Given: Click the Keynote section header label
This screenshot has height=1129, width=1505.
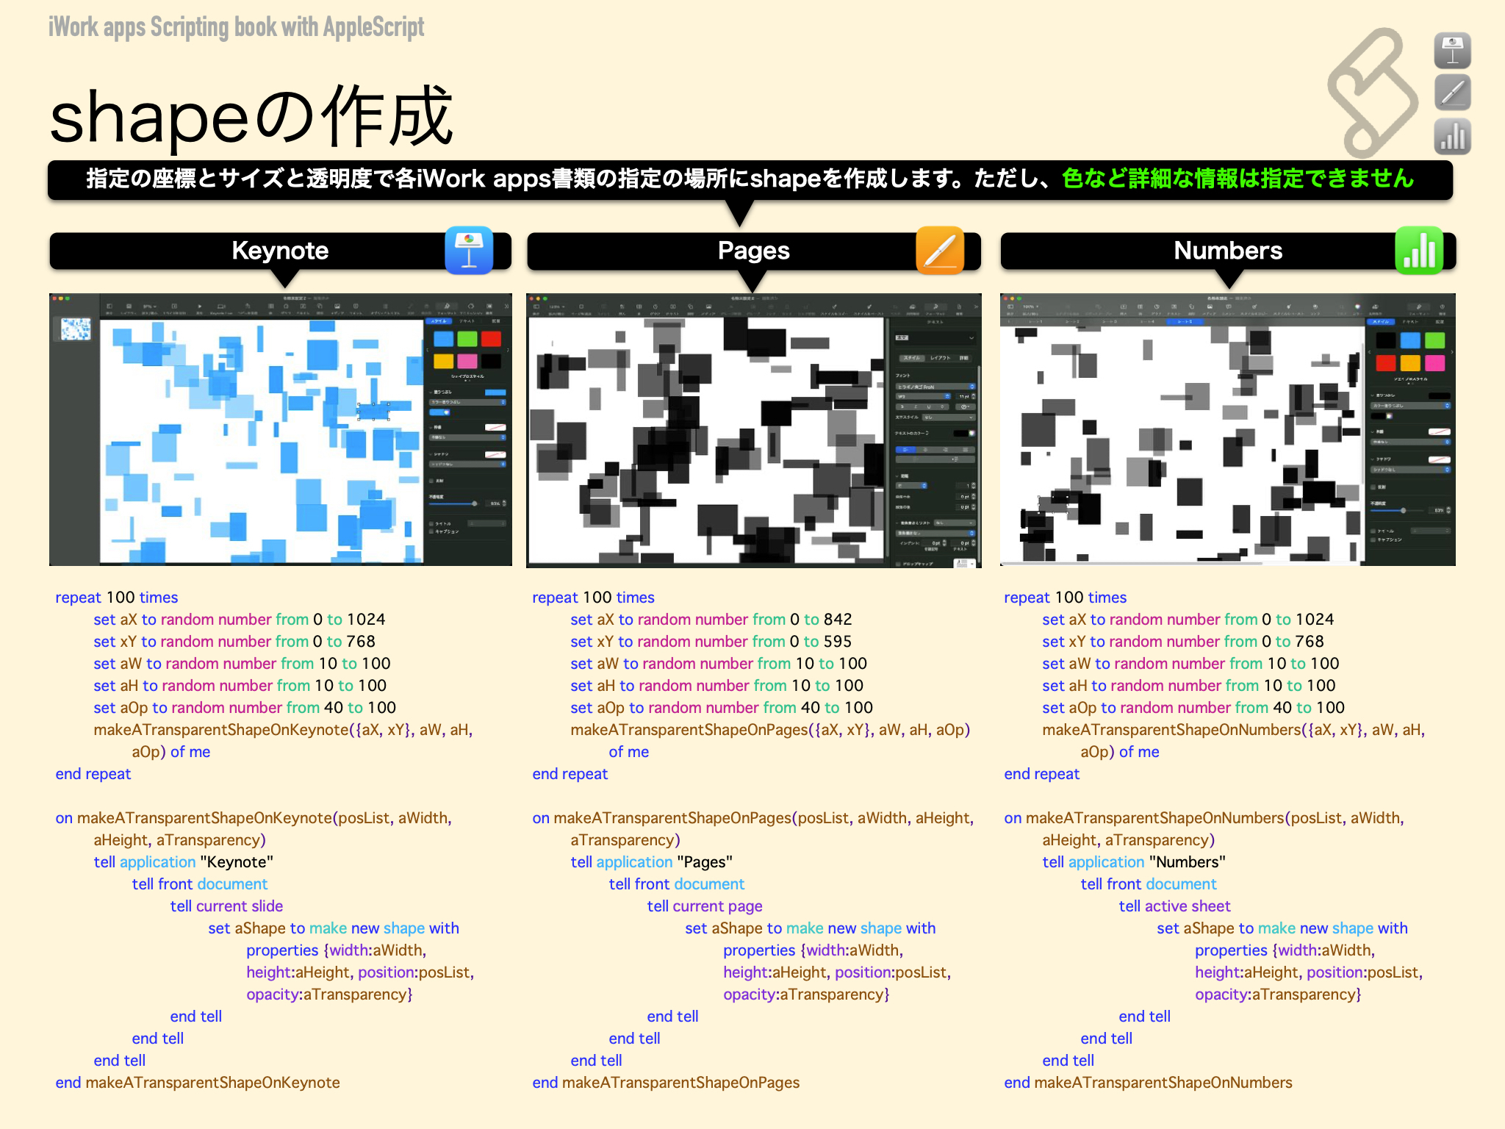Looking at the screenshot, I should click(x=280, y=251).
